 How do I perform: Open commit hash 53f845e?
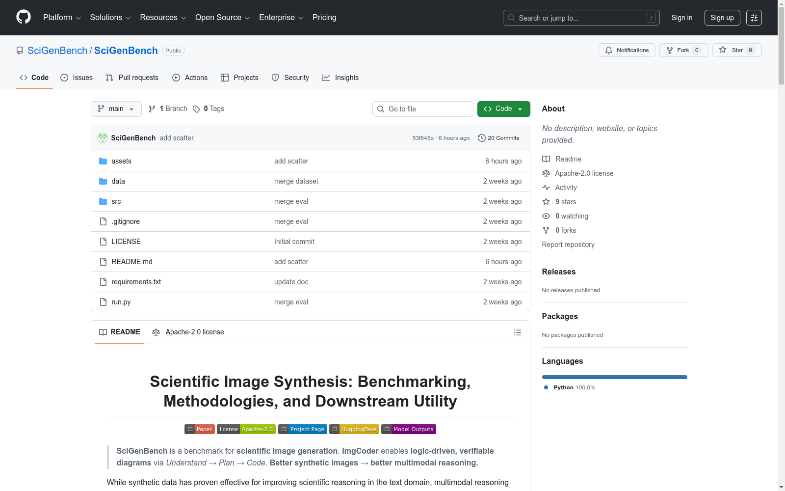(423, 138)
